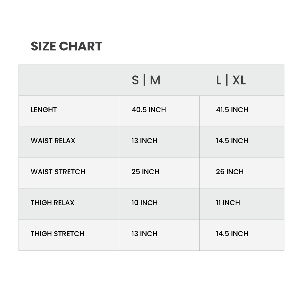Click the LENGHT row label

click(44, 110)
